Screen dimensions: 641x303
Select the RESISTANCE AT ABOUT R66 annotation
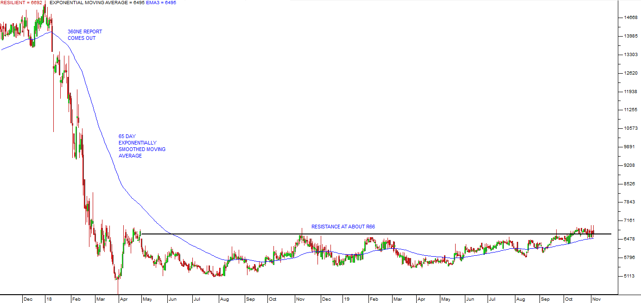(343, 227)
